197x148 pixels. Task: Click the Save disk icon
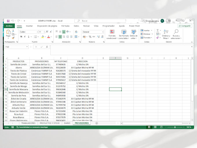(8, 21)
